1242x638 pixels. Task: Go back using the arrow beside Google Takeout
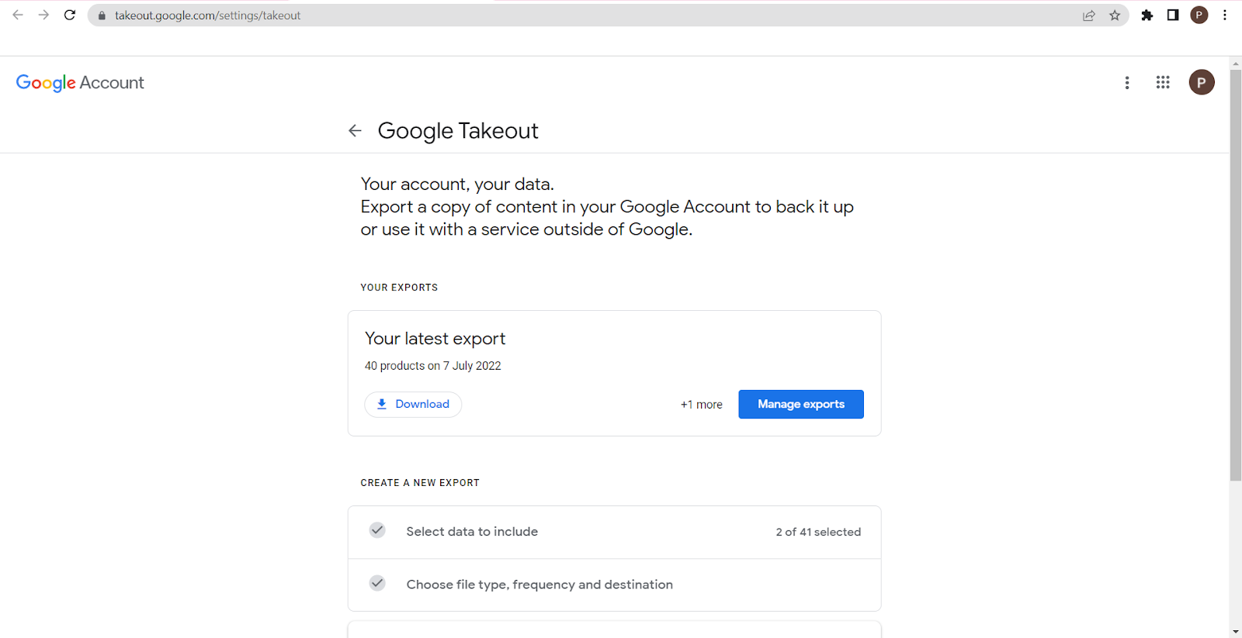355,131
